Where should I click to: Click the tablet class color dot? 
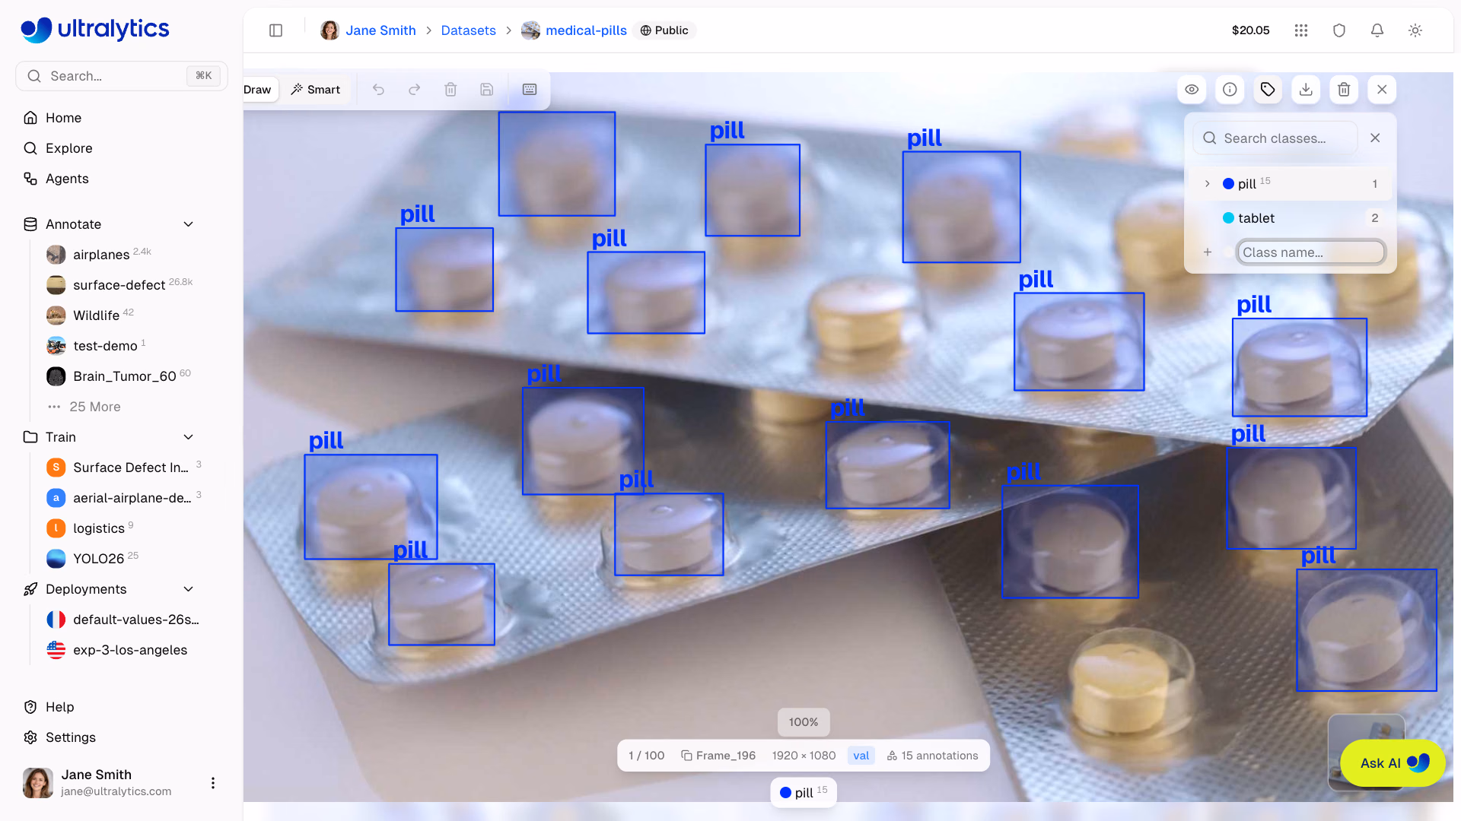(x=1228, y=218)
